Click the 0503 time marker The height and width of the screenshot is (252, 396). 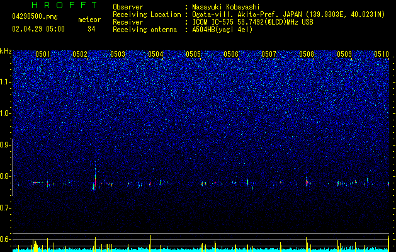(118, 54)
